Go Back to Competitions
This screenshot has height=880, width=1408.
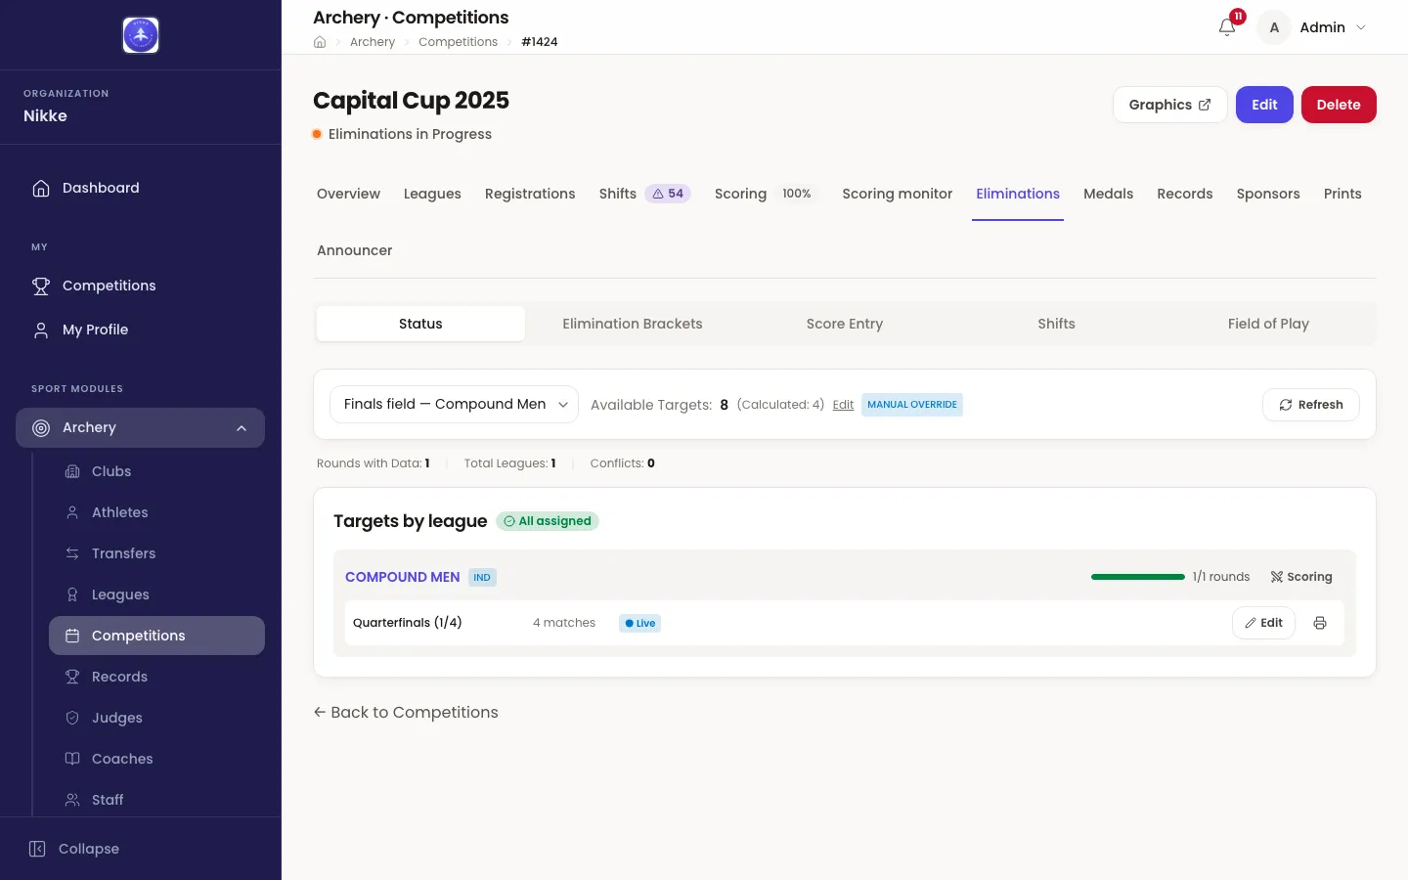406,712
